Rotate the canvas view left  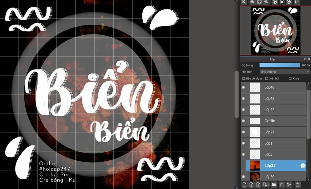(x=275, y=2)
